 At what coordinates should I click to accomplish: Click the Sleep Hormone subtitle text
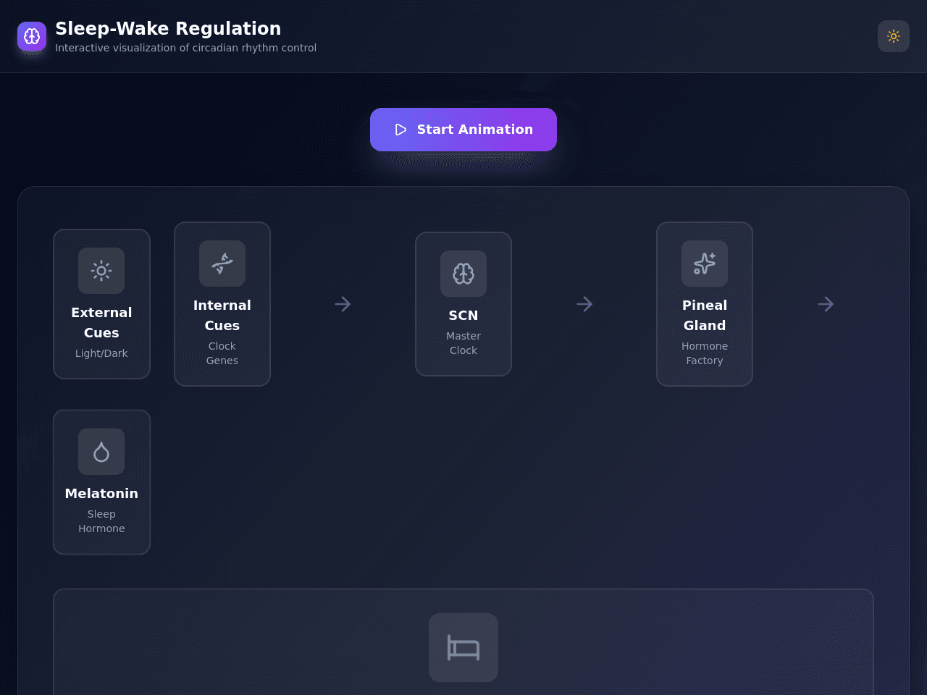[101, 521]
